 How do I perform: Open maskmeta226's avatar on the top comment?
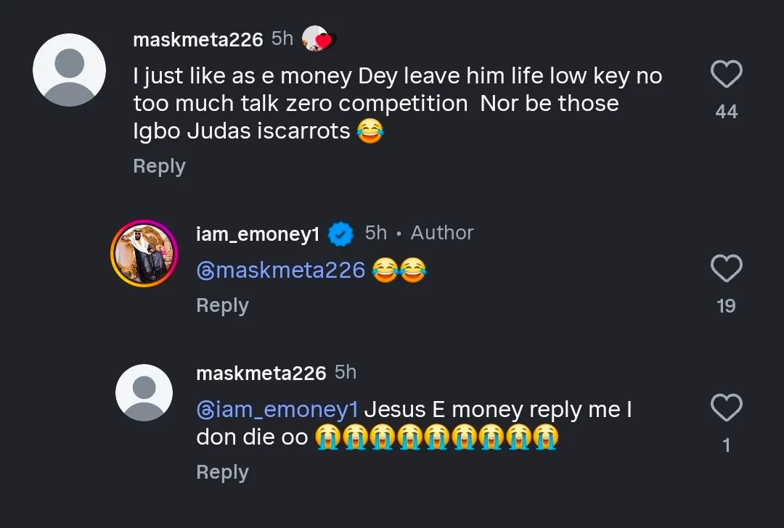click(x=70, y=70)
